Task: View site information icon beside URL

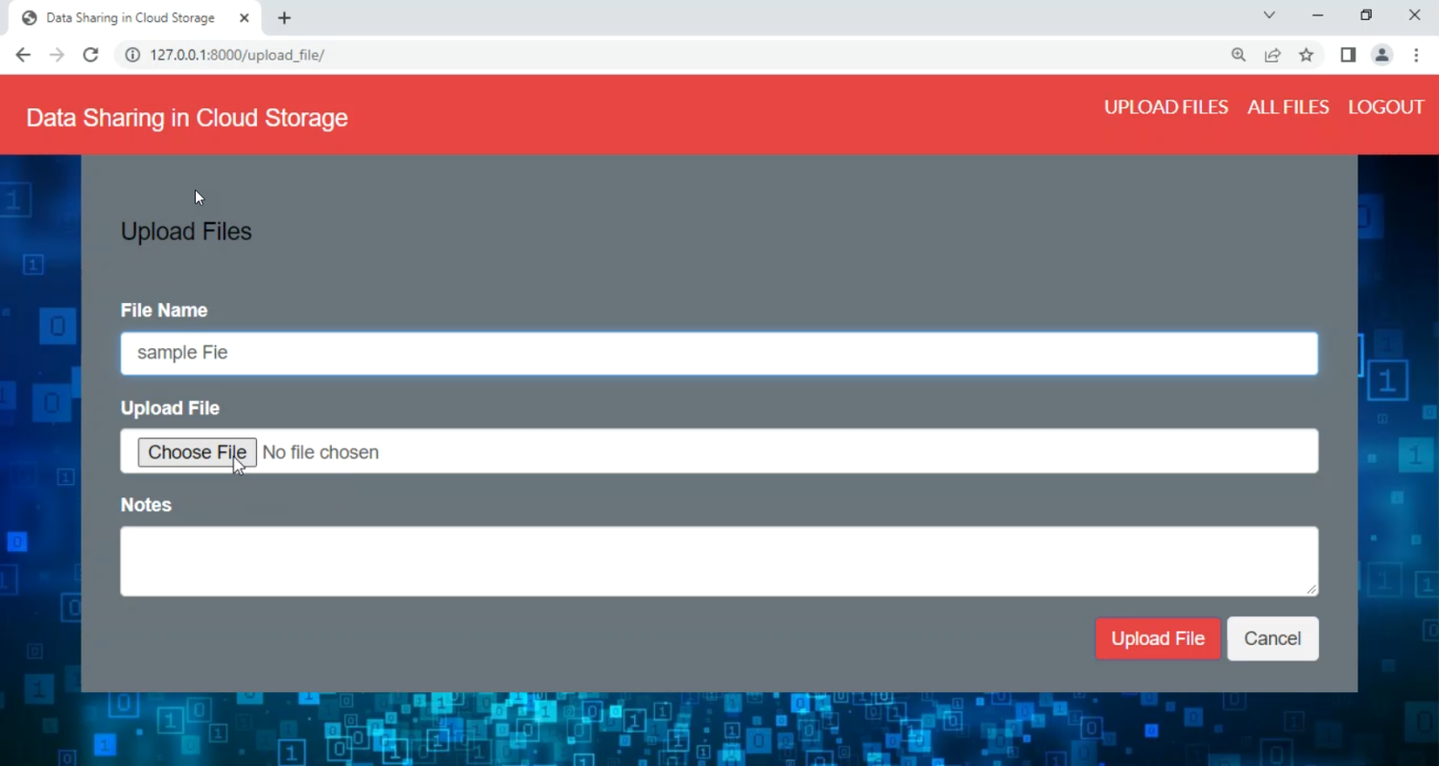Action: tap(133, 55)
